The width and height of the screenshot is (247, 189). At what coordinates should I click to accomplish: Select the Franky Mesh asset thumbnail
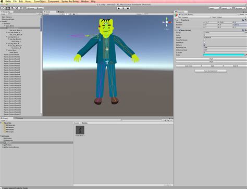pos(80,130)
